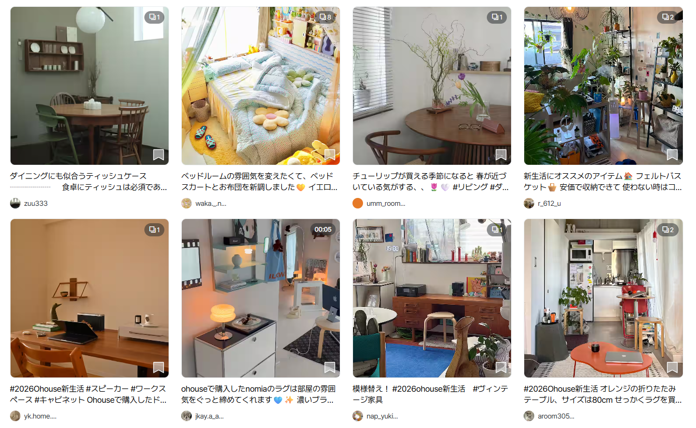Save the nomia rug video post

click(x=329, y=367)
